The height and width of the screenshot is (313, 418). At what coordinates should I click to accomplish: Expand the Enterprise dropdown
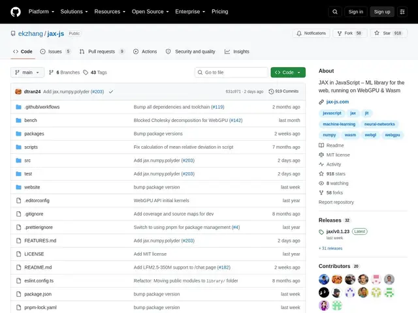(x=190, y=12)
